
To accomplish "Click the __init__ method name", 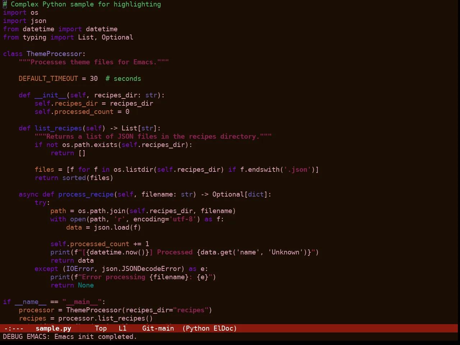I will click(50, 95).
